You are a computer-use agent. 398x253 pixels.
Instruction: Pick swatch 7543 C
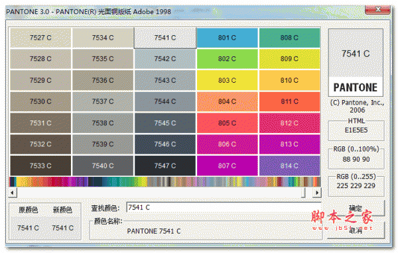(165, 80)
